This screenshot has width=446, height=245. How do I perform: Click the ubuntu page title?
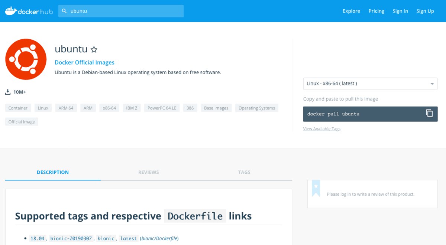71,49
